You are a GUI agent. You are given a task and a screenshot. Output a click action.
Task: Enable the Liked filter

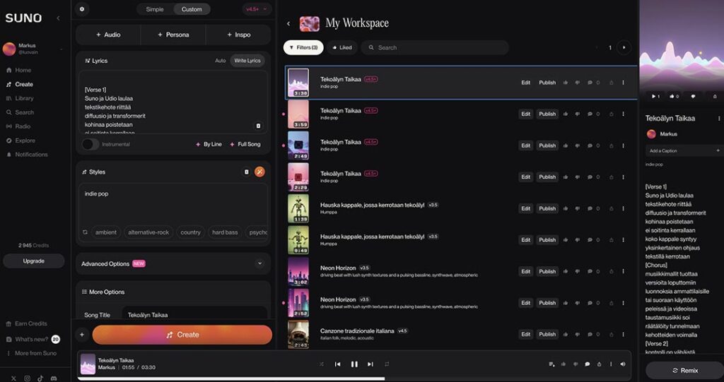click(342, 48)
